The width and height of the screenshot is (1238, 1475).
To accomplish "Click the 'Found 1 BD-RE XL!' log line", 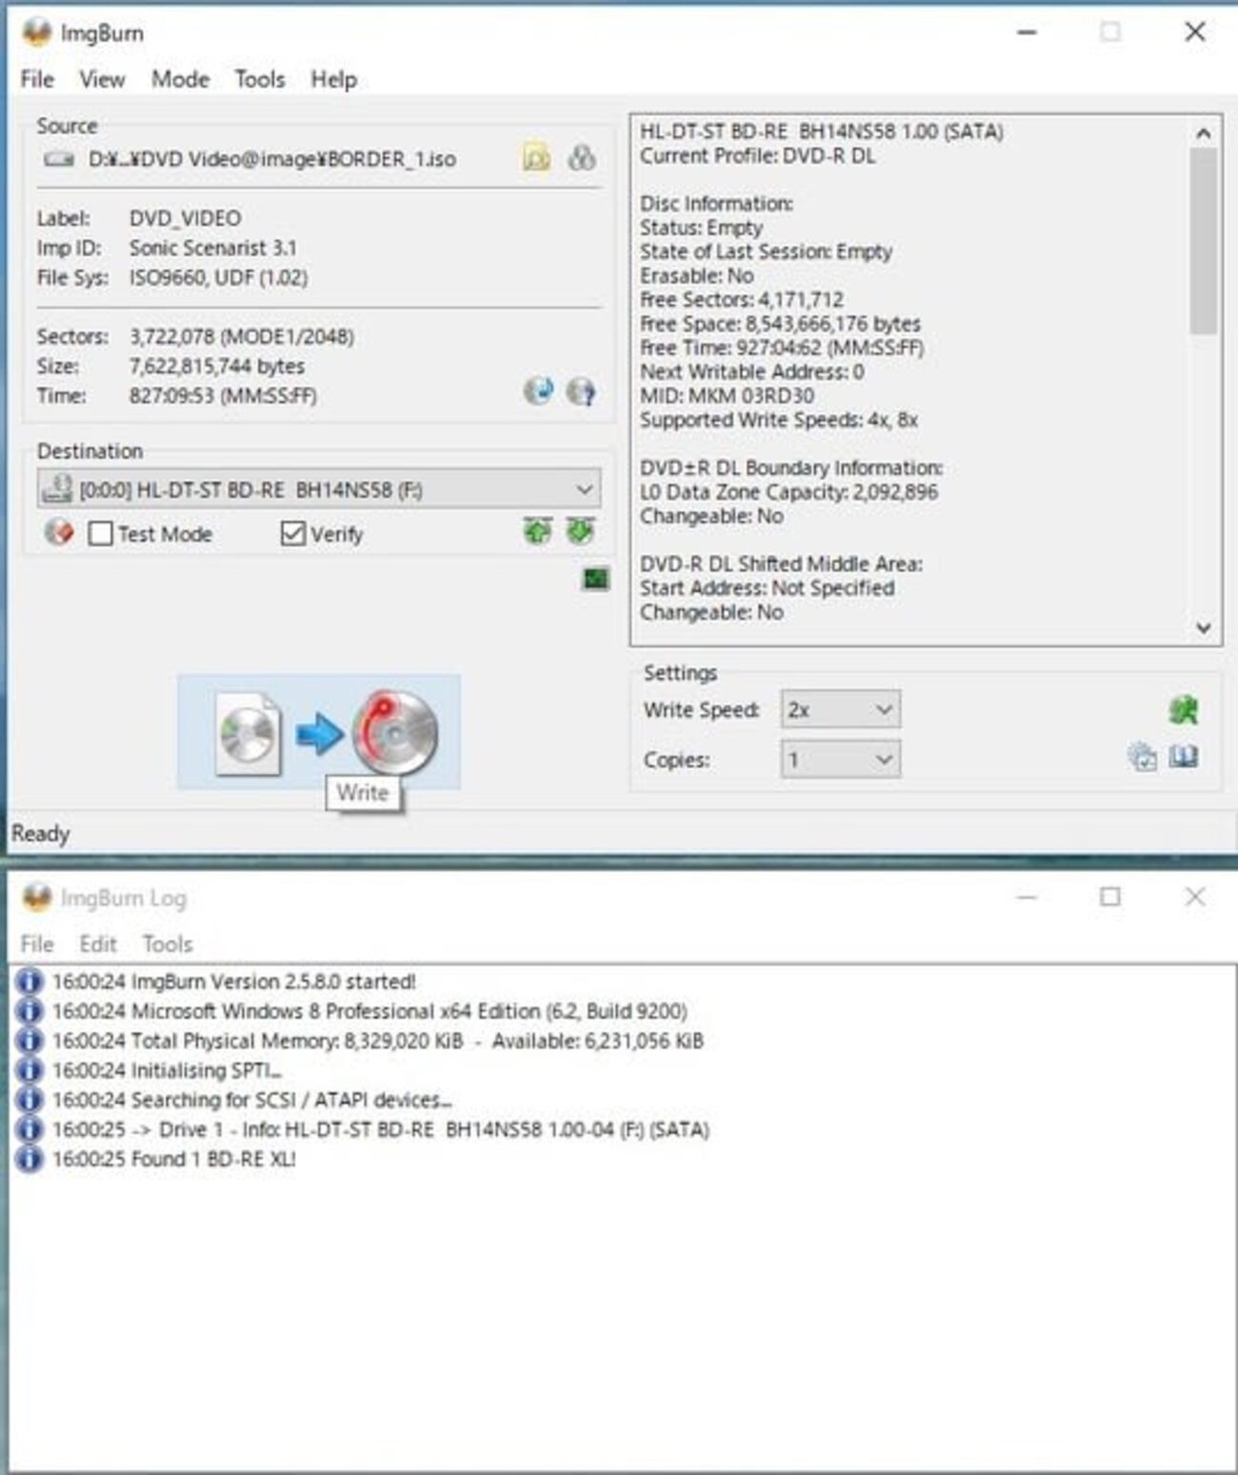I will (x=174, y=1159).
